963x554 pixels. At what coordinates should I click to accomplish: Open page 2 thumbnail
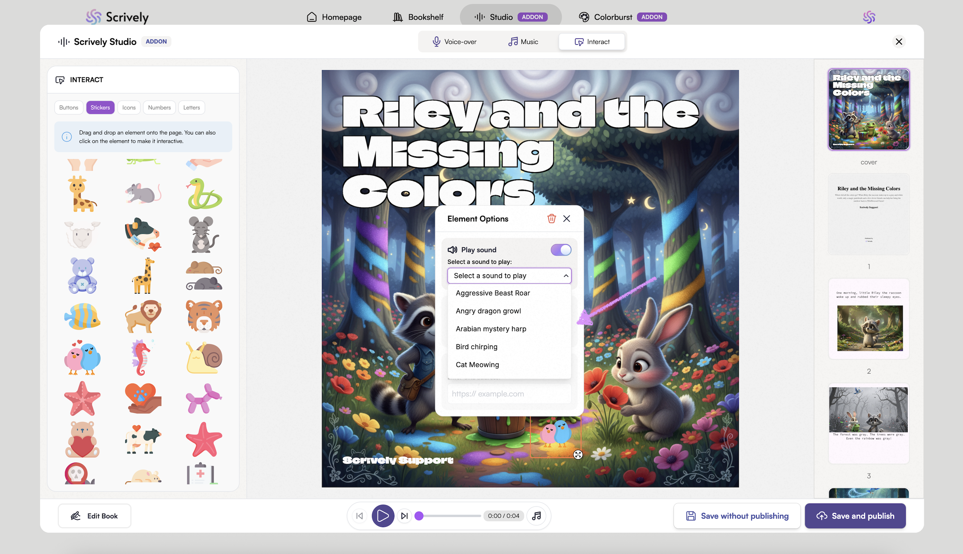(869, 319)
